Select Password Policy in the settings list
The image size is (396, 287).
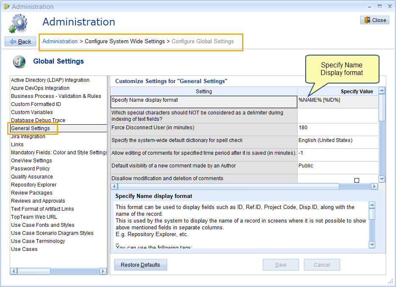click(30, 169)
